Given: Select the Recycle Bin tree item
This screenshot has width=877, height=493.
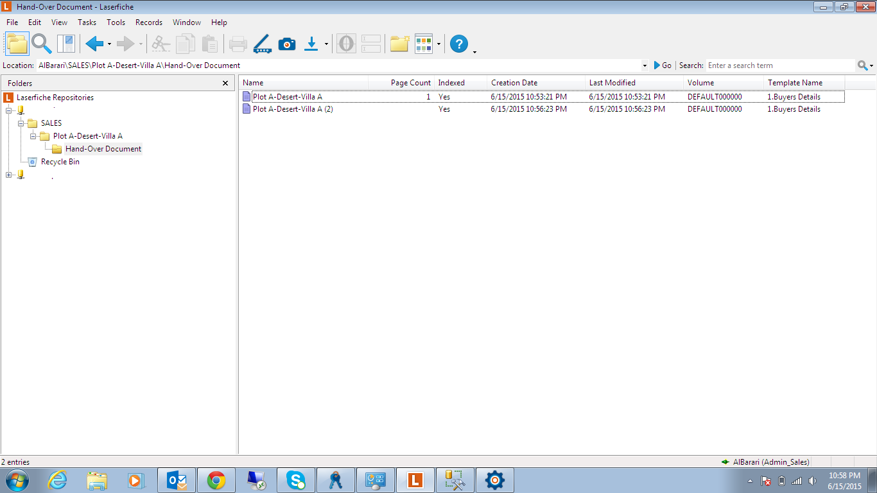Looking at the screenshot, I should pos(60,162).
